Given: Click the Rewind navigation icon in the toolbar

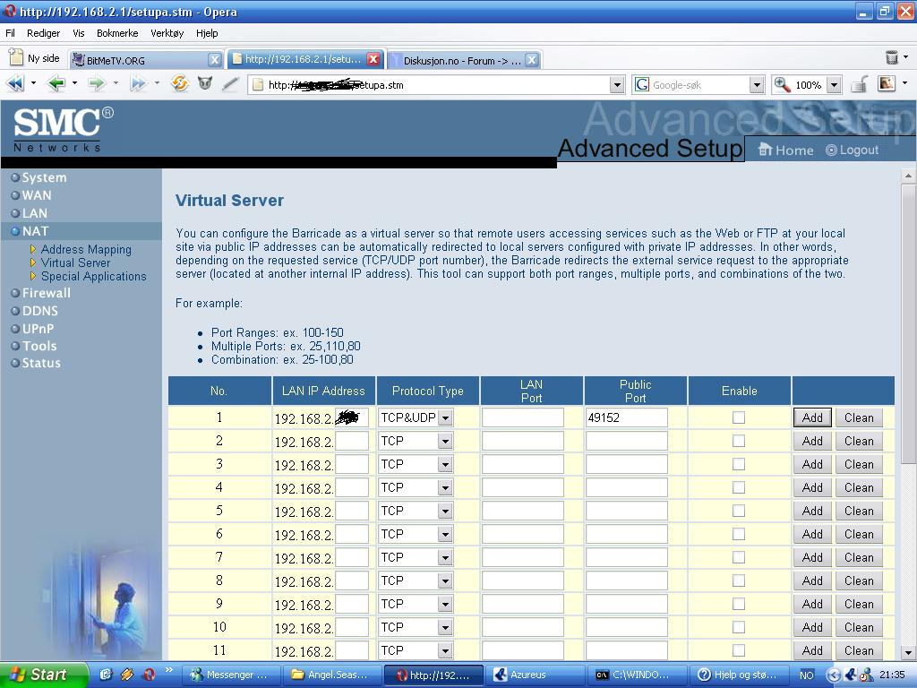Looking at the screenshot, I should tap(15, 84).
